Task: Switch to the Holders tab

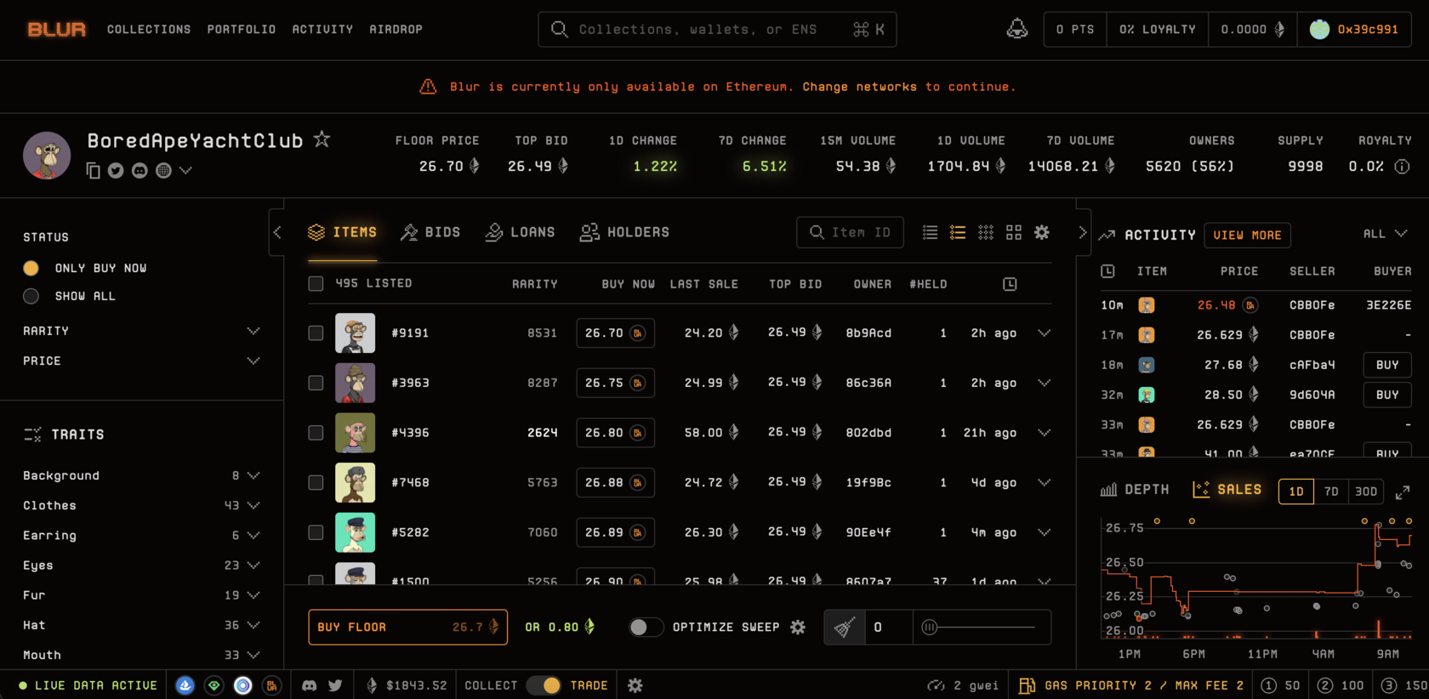Action: click(624, 232)
